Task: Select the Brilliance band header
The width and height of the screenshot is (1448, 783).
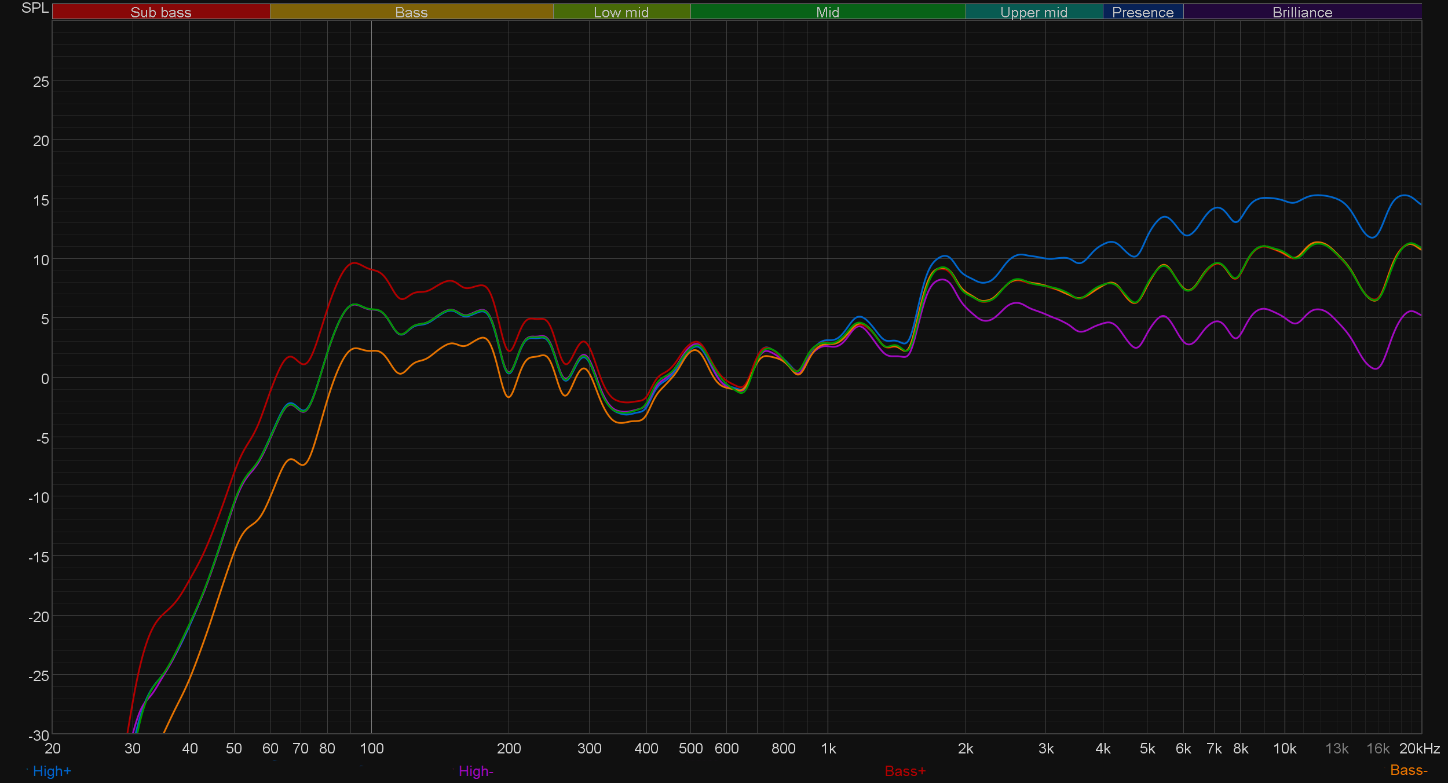Action: tap(1302, 12)
